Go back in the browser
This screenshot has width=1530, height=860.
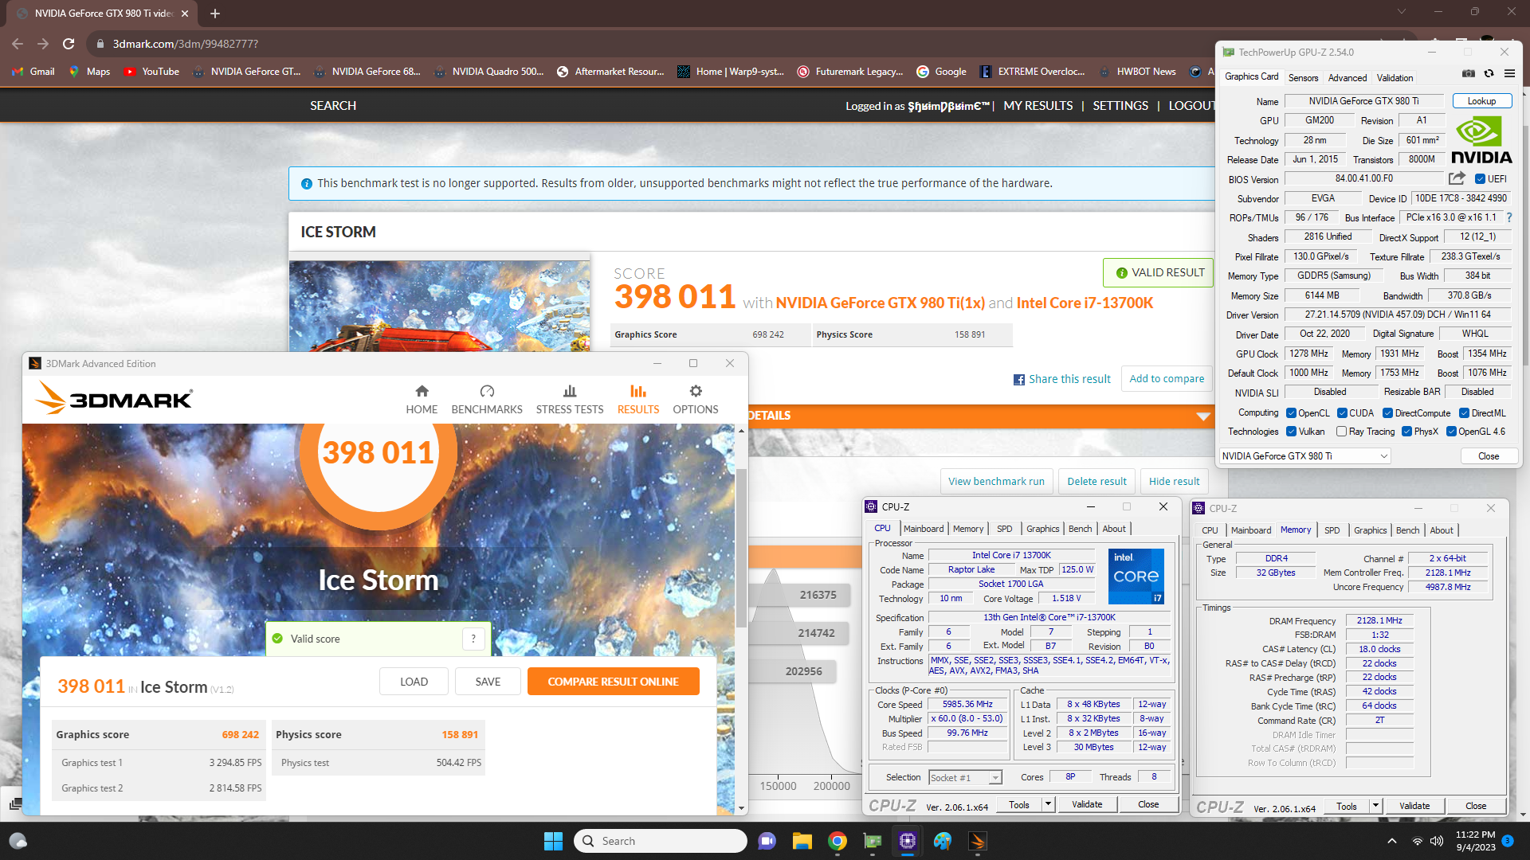point(18,44)
